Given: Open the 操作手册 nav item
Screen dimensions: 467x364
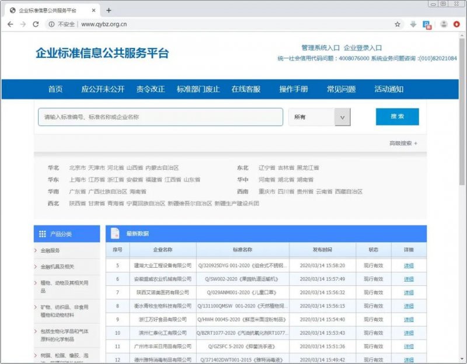Looking at the screenshot, I should (294, 89).
